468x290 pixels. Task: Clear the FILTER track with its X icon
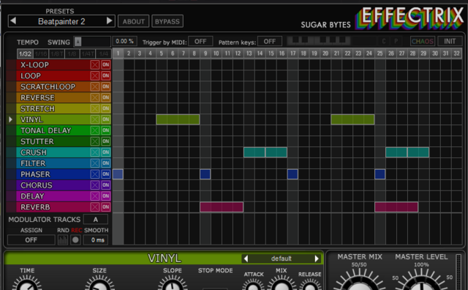point(95,163)
